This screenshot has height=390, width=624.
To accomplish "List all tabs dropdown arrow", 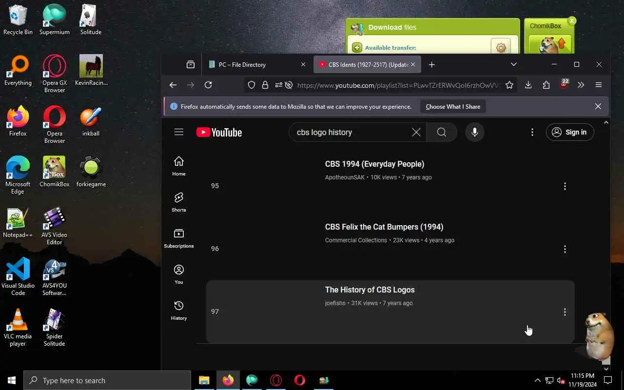I will 514,64.
